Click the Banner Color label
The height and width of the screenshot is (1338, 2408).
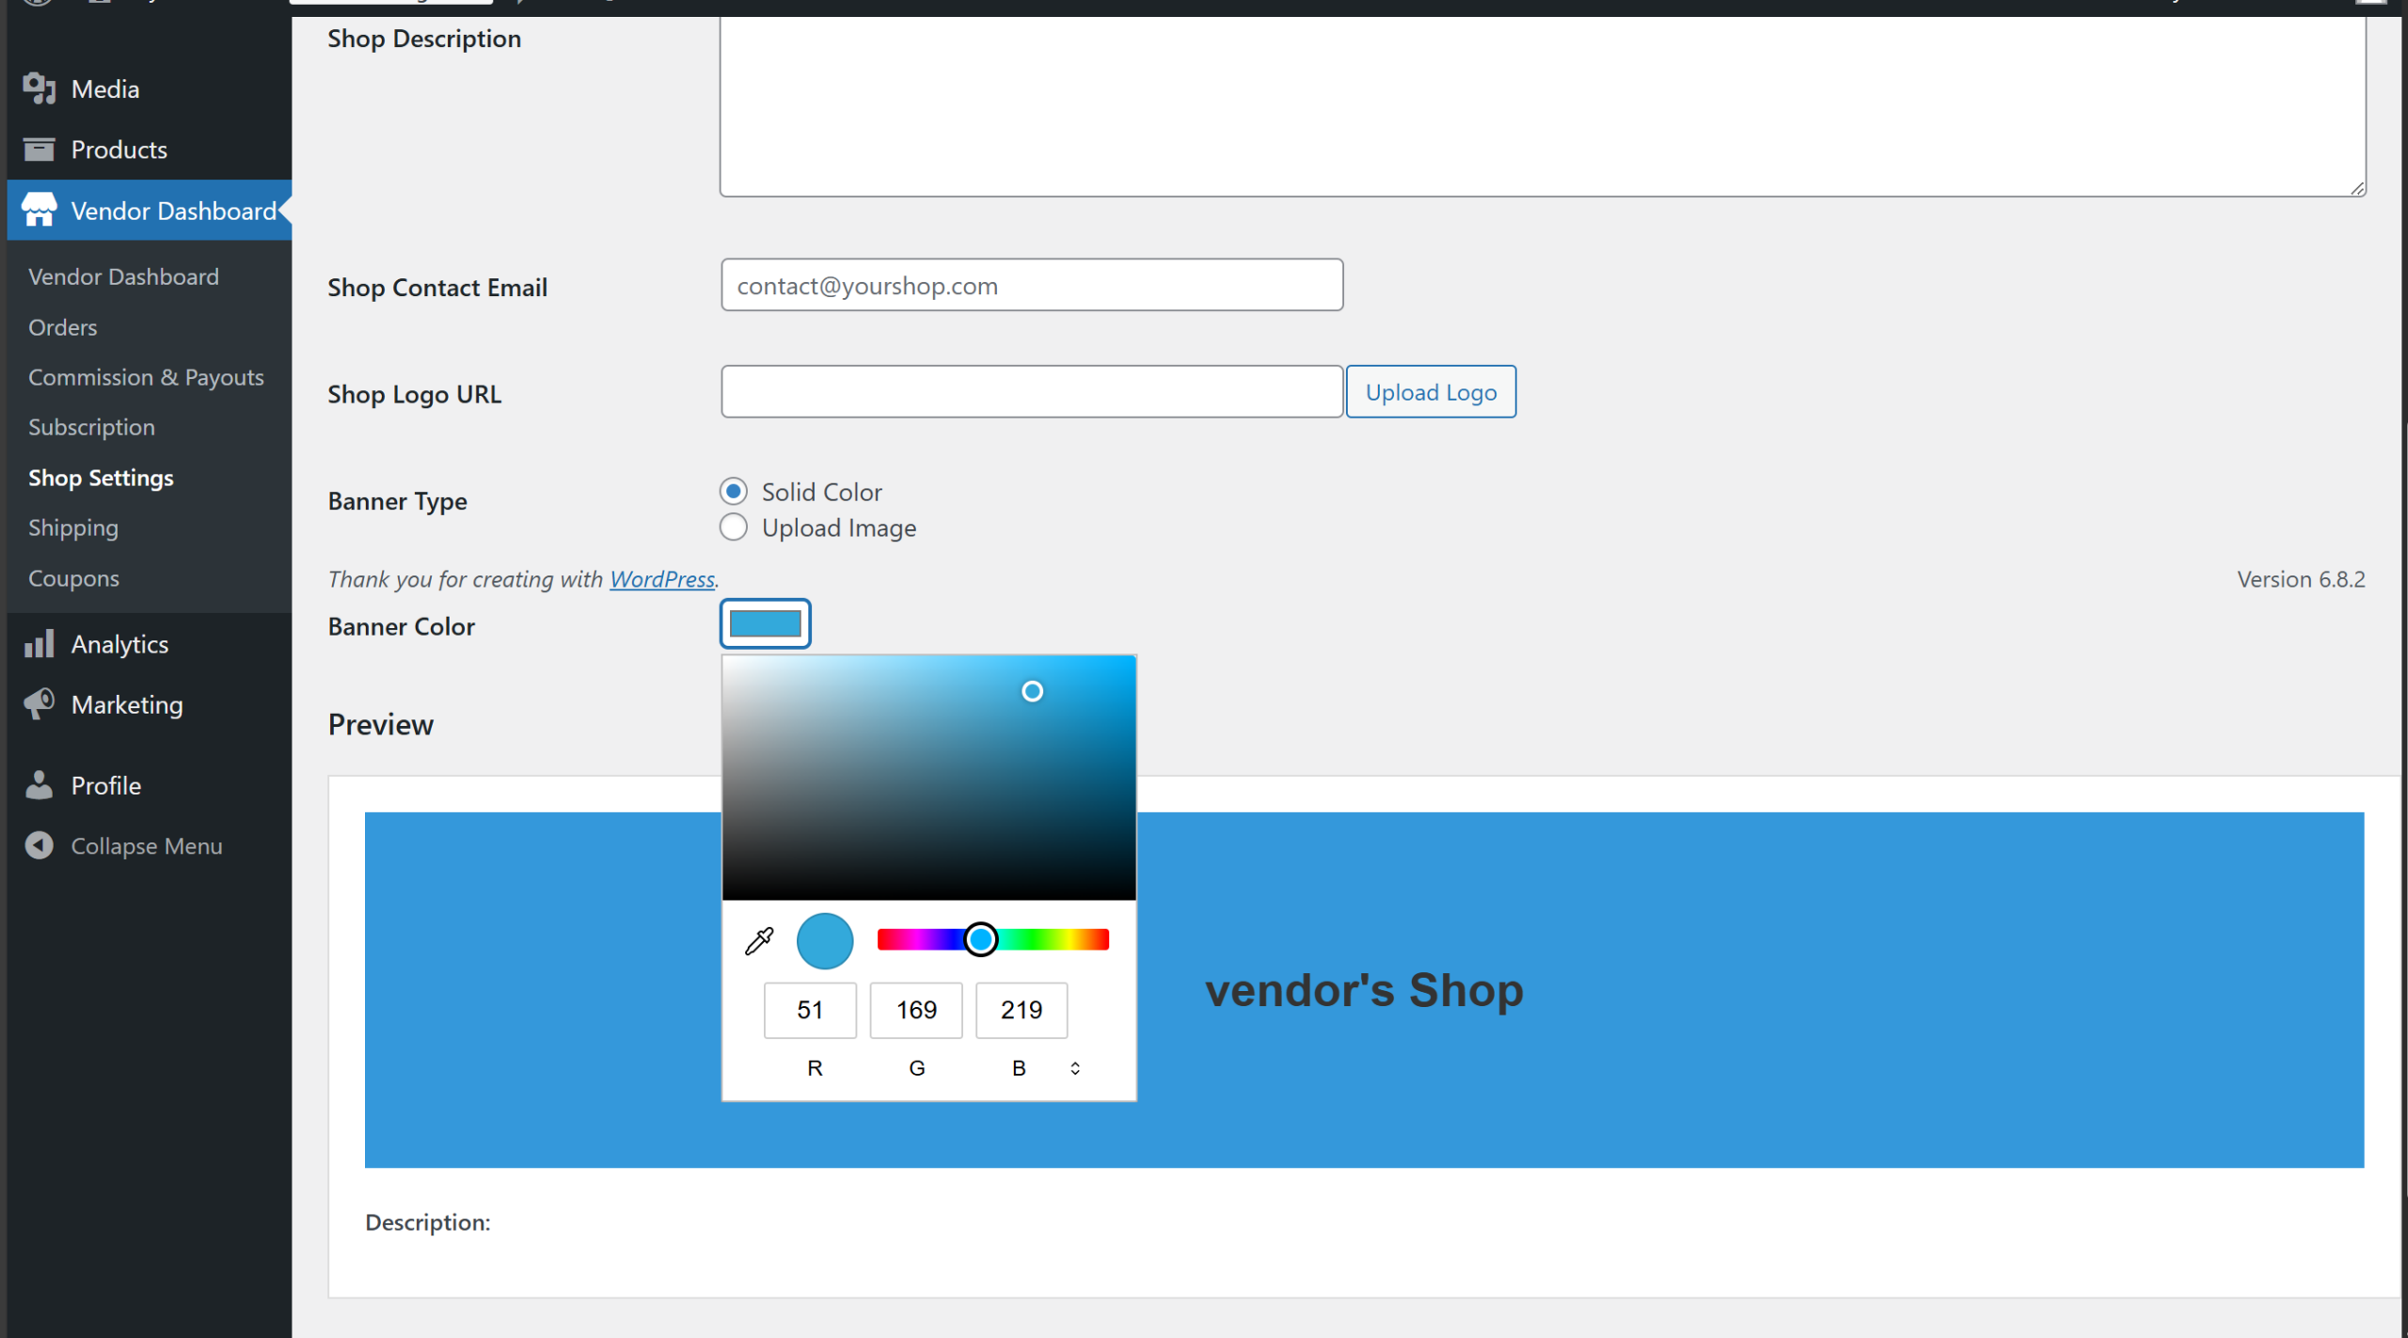point(402,626)
